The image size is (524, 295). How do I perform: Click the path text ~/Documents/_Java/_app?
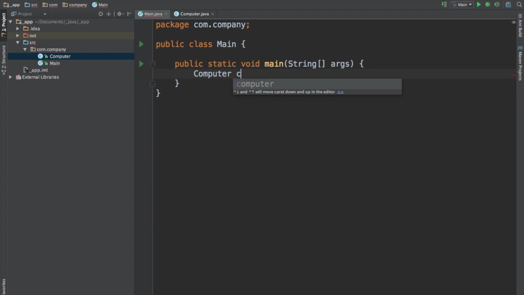(62, 22)
